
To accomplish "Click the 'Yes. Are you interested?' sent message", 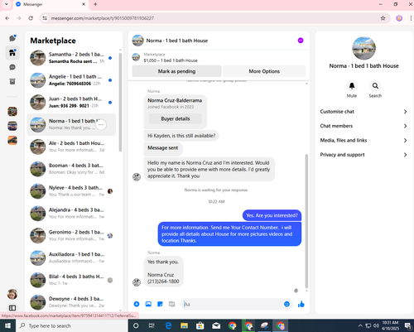I will click(x=272, y=215).
